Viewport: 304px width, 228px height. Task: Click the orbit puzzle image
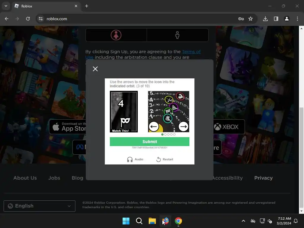pyautogui.click(x=169, y=112)
